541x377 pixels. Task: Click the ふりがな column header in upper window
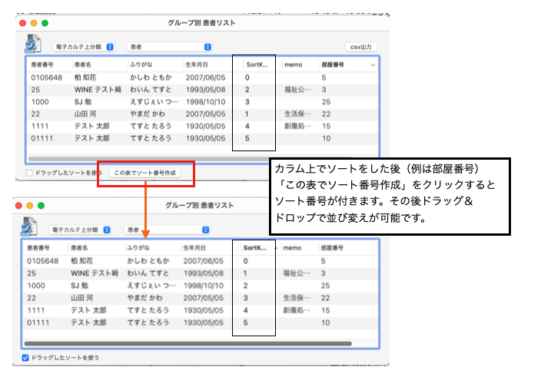[154, 65]
